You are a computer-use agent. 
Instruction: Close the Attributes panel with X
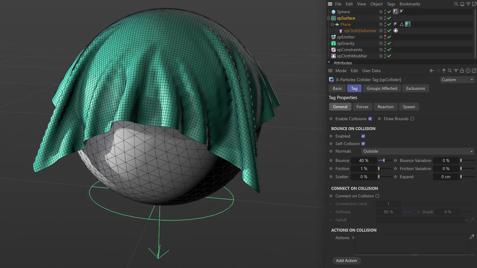click(x=329, y=62)
